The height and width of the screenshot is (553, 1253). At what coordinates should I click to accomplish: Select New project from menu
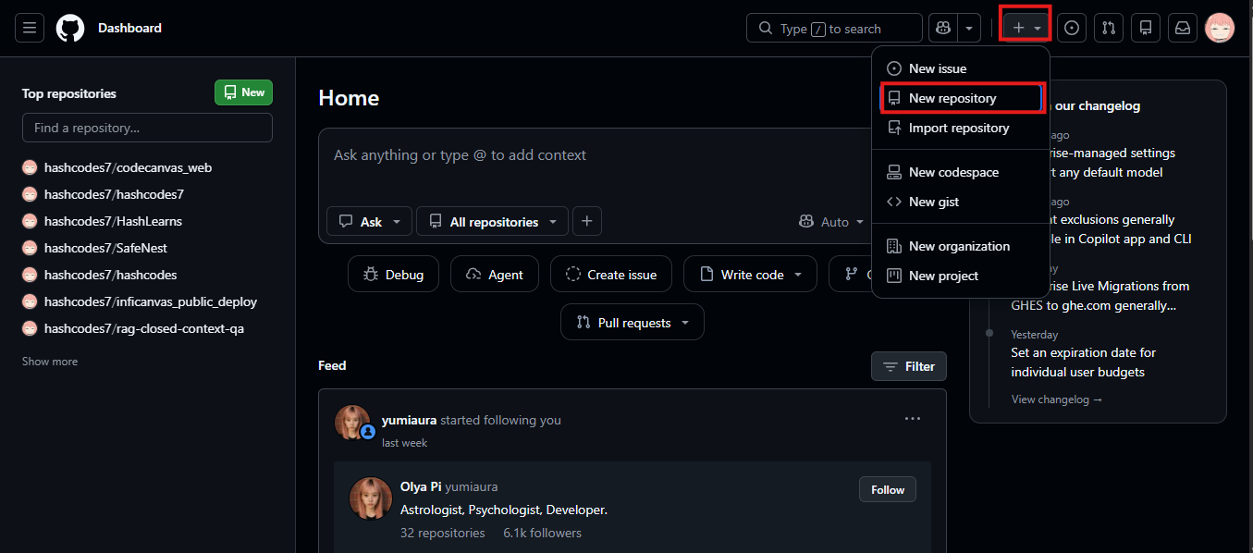point(961,276)
